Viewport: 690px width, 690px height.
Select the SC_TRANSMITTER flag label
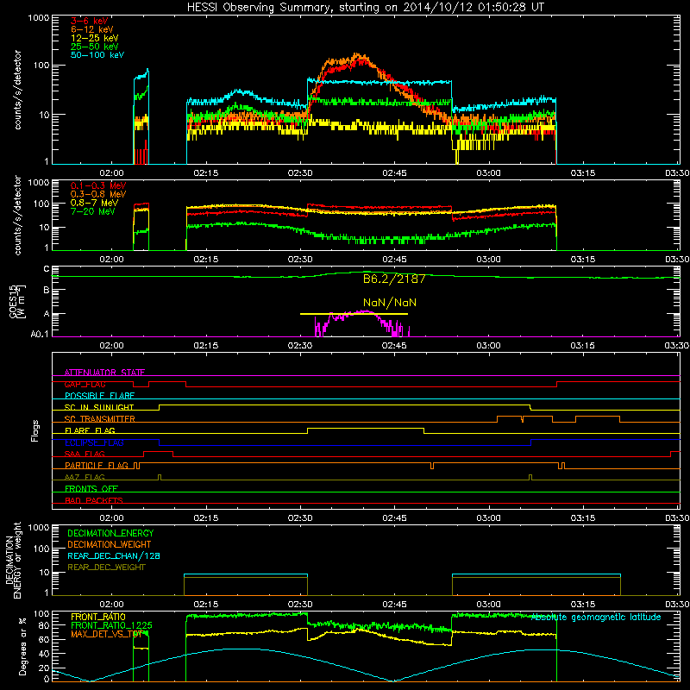coord(100,419)
